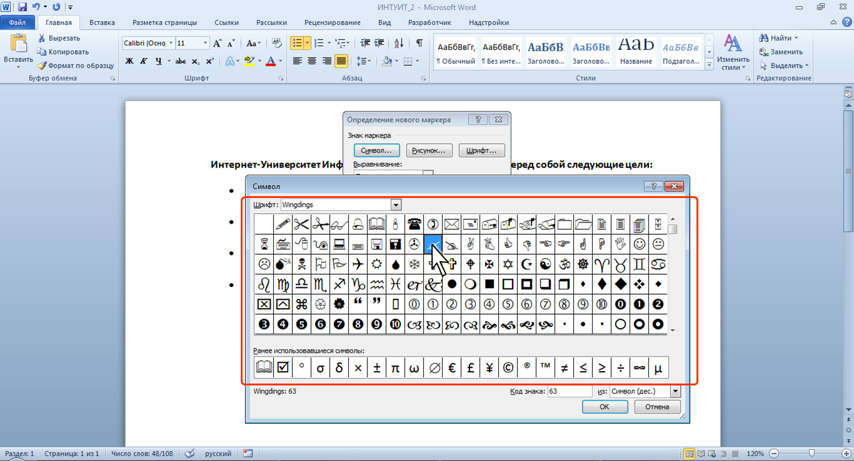Select the skull and crossbones symbol
854x461 pixels.
pyautogui.click(x=302, y=264)
